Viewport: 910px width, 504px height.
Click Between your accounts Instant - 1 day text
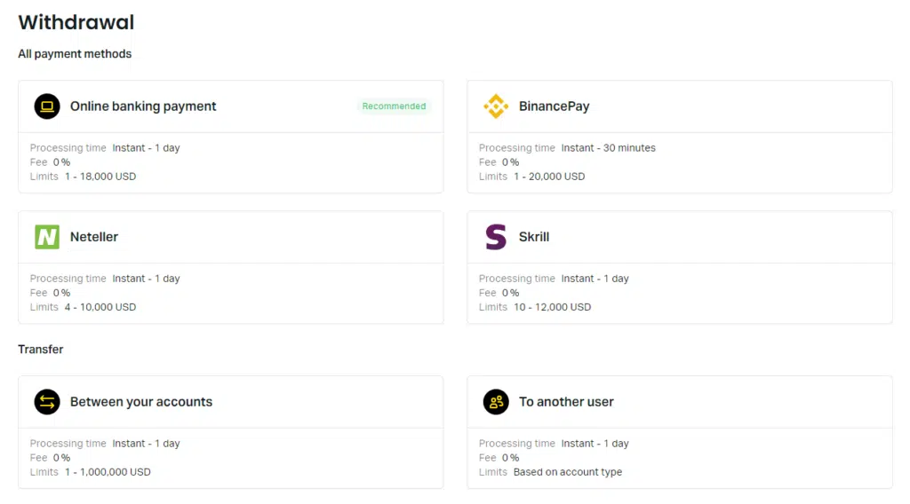coord(147,444)
